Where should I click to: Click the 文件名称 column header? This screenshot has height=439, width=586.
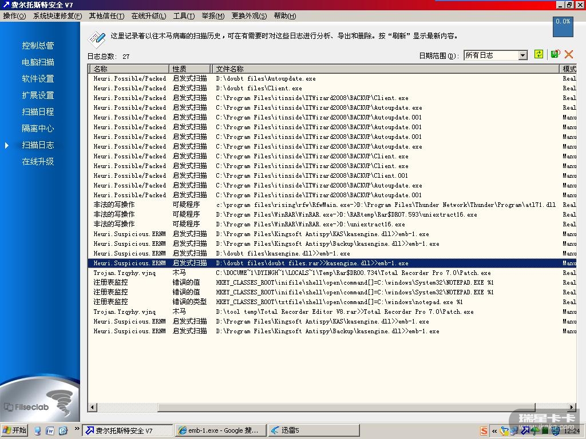point(385,69)
